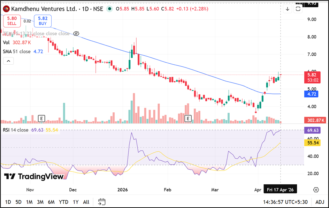Click the second earnings E marker near February
329x208 pixels.
(189, 119)
